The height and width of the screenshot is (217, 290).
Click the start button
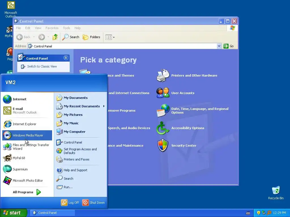click(13, 213)
